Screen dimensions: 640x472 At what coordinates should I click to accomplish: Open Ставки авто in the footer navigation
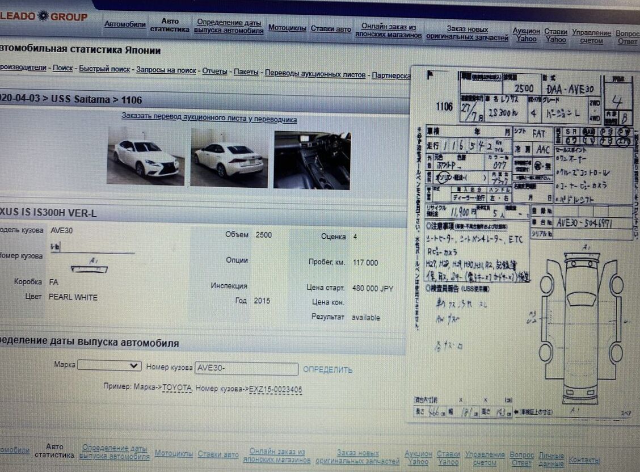(218, 454)
